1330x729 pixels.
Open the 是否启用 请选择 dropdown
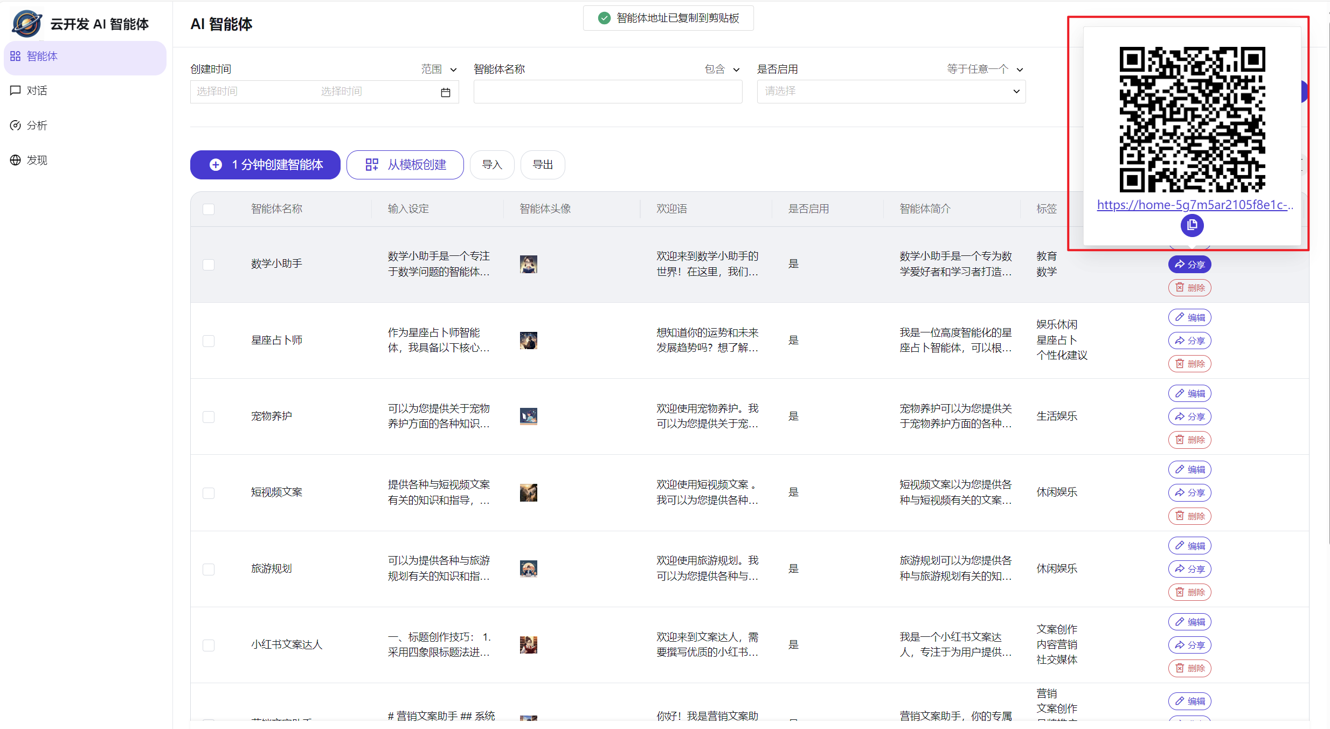pyautogui.click(x=891, y=92)
